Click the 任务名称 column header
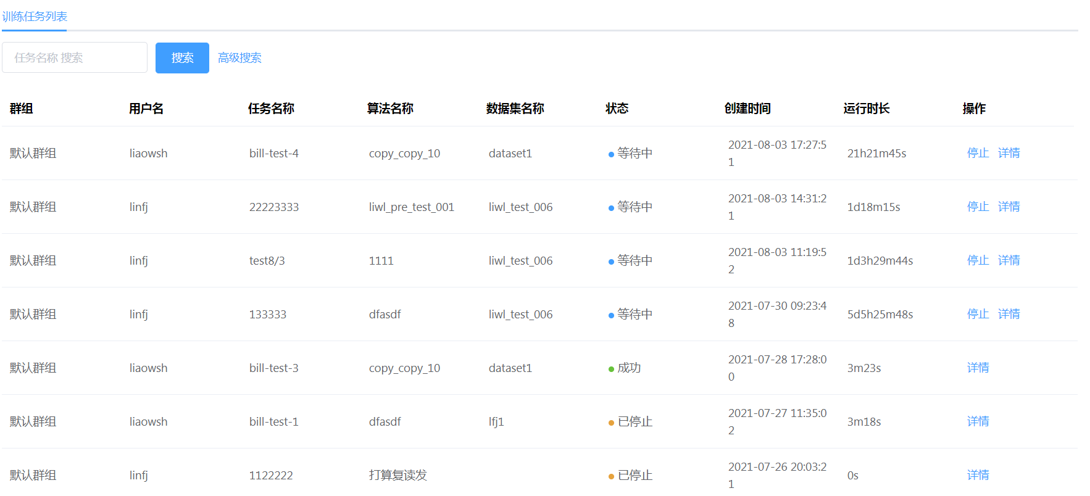 coord(271,109)
